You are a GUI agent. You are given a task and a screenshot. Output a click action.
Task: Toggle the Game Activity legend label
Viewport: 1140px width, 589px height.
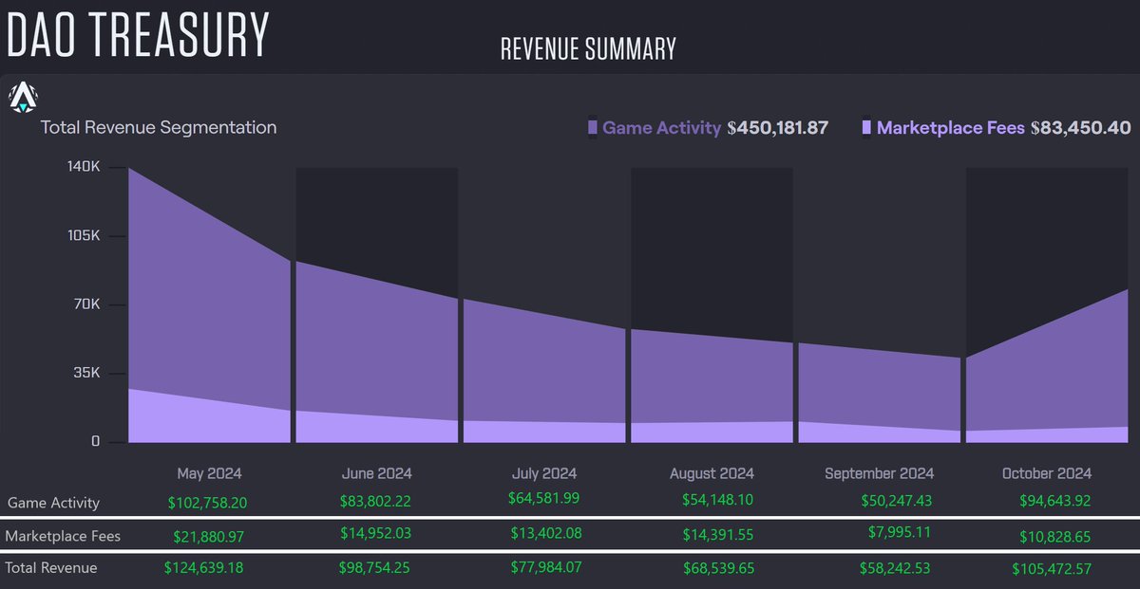(x=662, y=127)
